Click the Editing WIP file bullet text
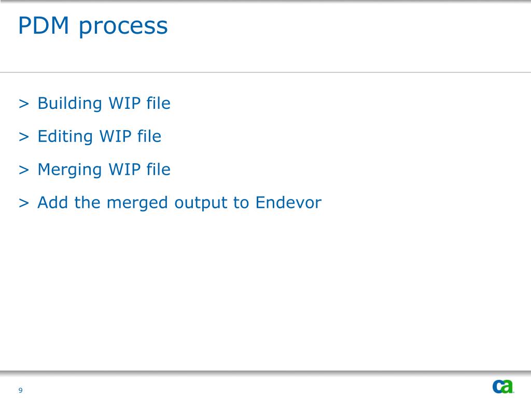The image size is (531, 398). click(99, 136)
